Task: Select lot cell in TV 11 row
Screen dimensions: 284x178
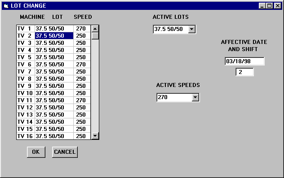Action: (x=54, y=100)
